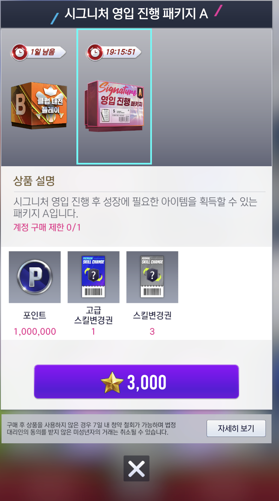
Task: Tap the 1일 남음 remaining time label
Action: pyautogui.click(x=43, y=52)
